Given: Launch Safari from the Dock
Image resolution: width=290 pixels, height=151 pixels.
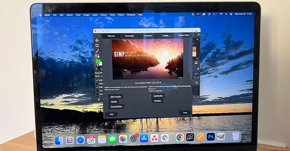Looking at the screenshot, I should pyautogui.click(x=80, y=141).
